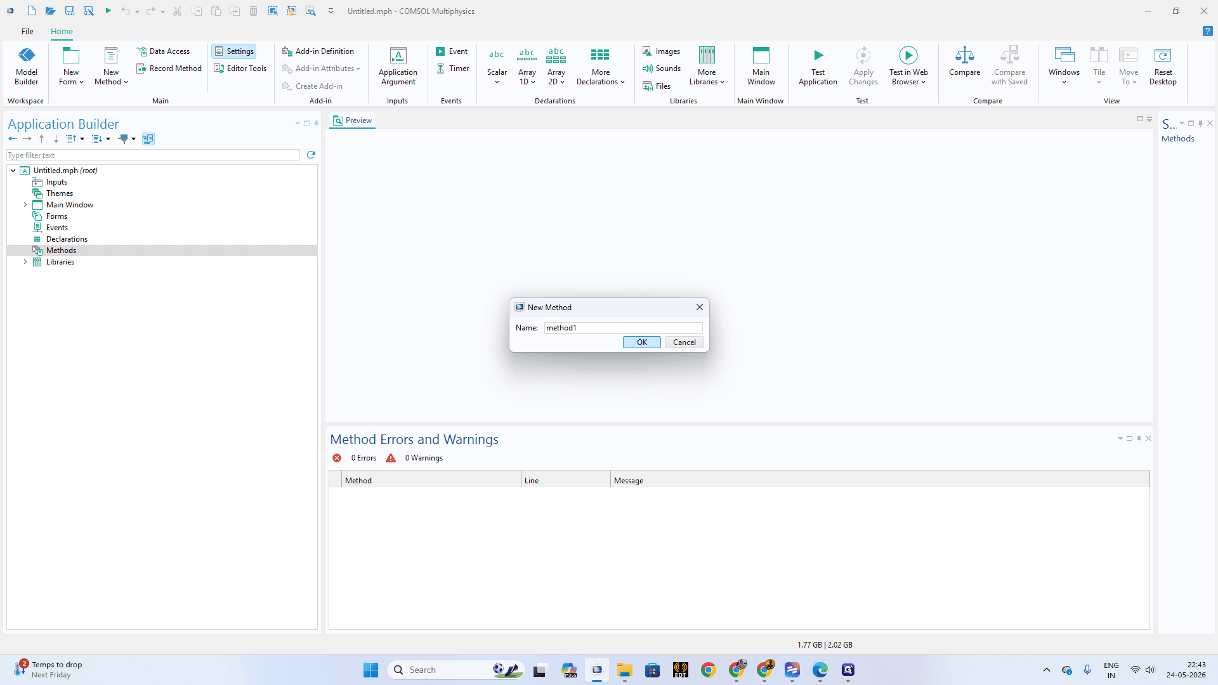Select the Home ribbon tab
The image size is (1218, 685).
click(62, 31)
